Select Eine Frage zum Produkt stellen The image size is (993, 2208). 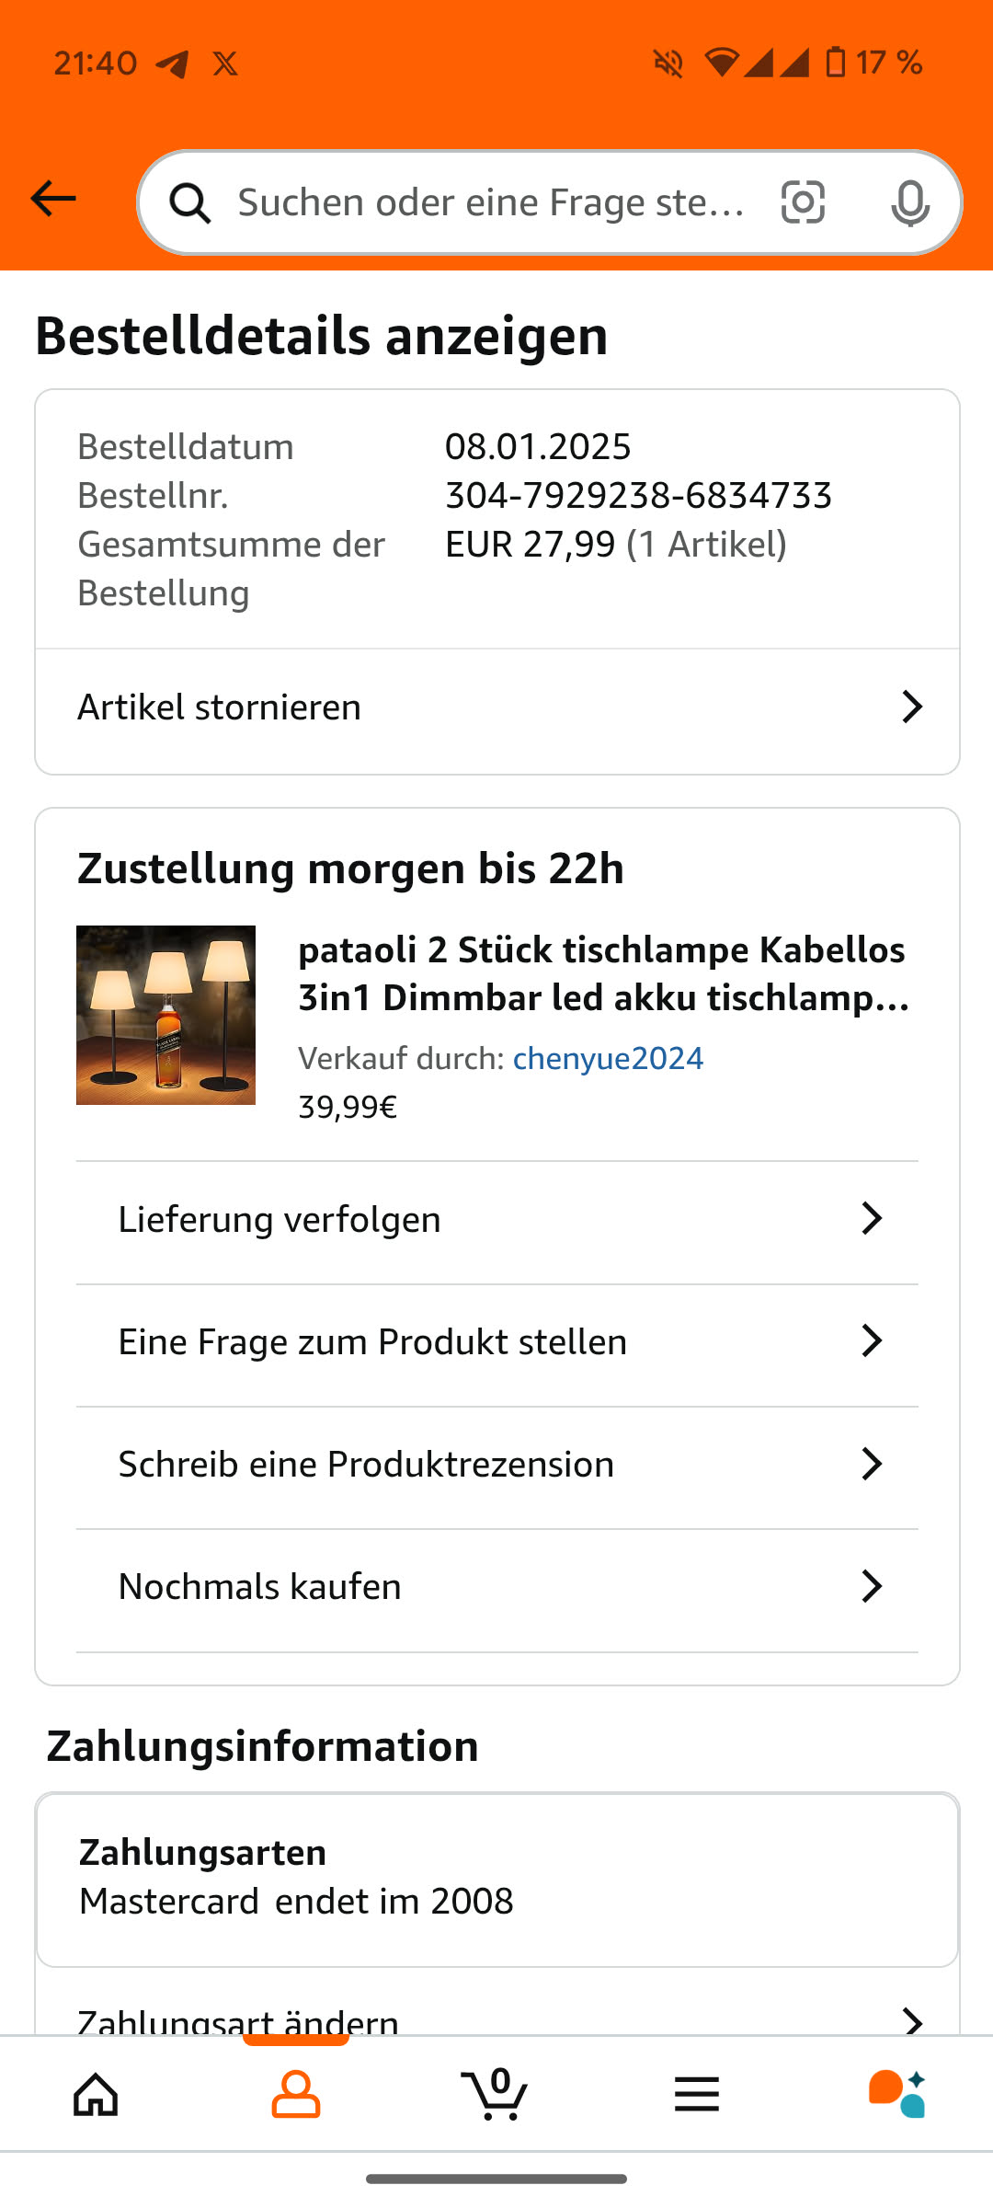click(x=372, y=1342)
